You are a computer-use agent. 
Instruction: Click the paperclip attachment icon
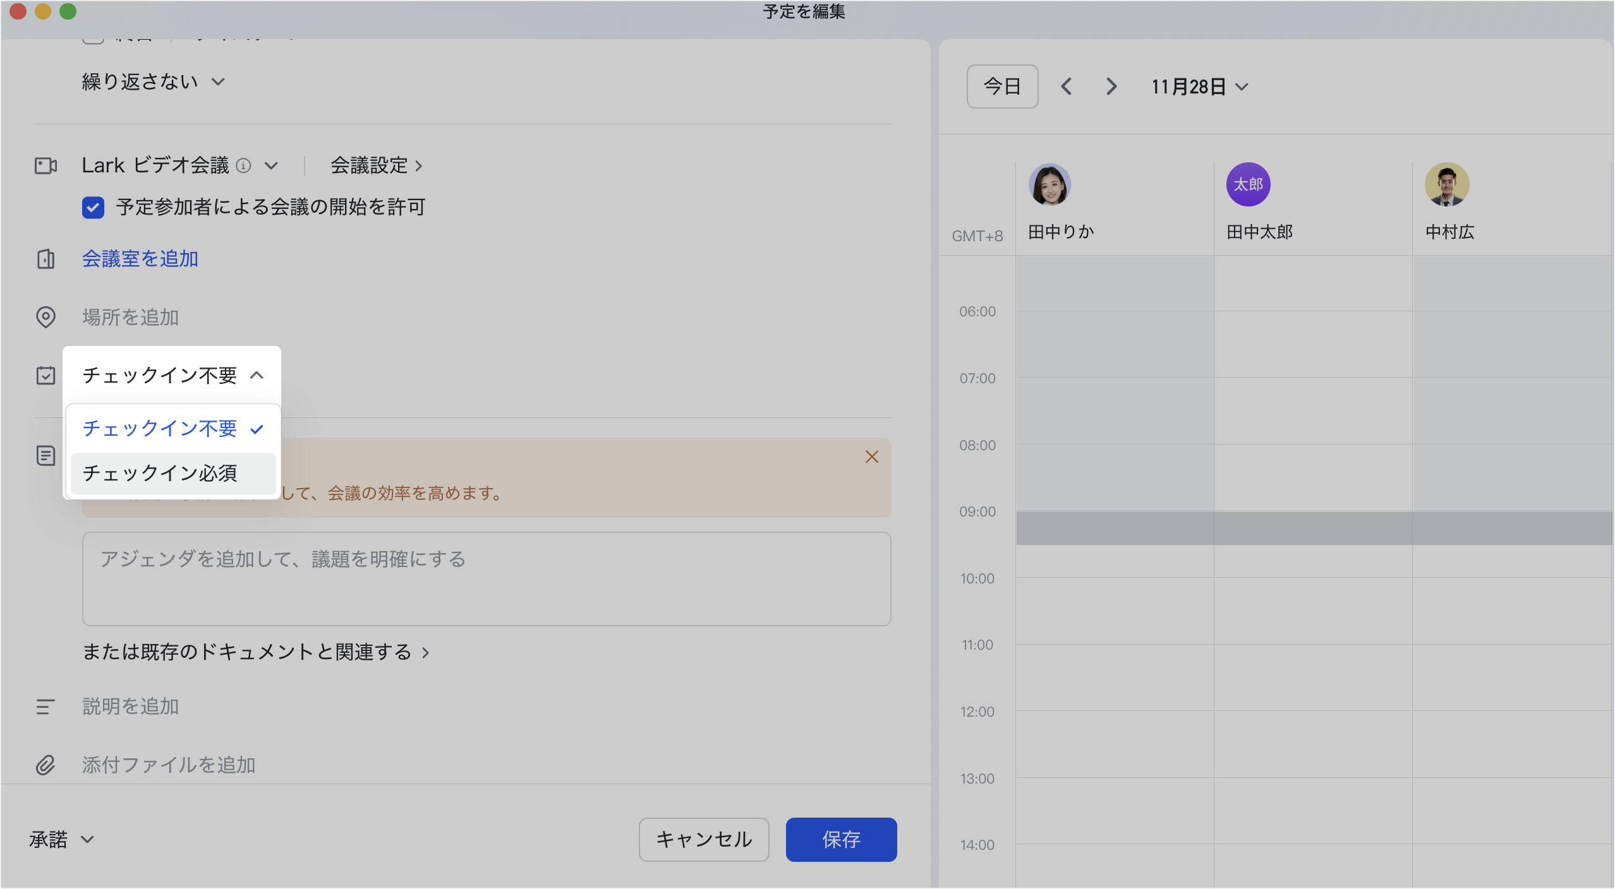pyautogui.click(x=45, y=765)
